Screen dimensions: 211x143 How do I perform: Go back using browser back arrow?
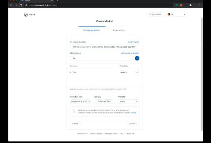pos(11,5)
